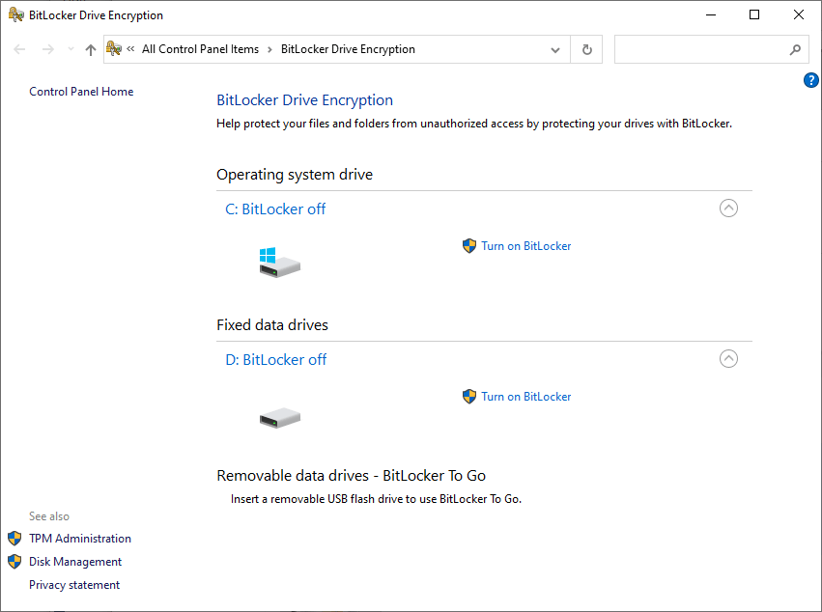Open the recent locations dropdown arrow
Screen dimensions: 822x612
[71, 49]
